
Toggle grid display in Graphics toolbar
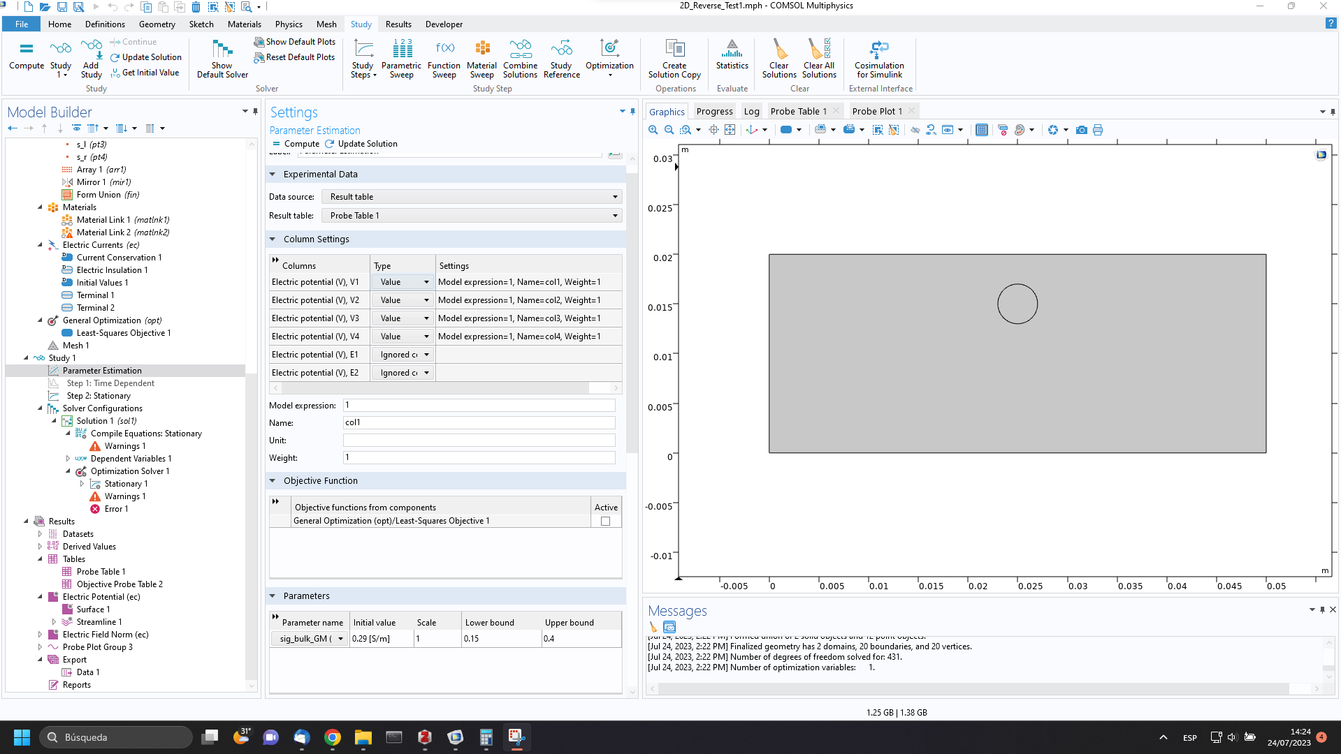[x=981, y=130]
